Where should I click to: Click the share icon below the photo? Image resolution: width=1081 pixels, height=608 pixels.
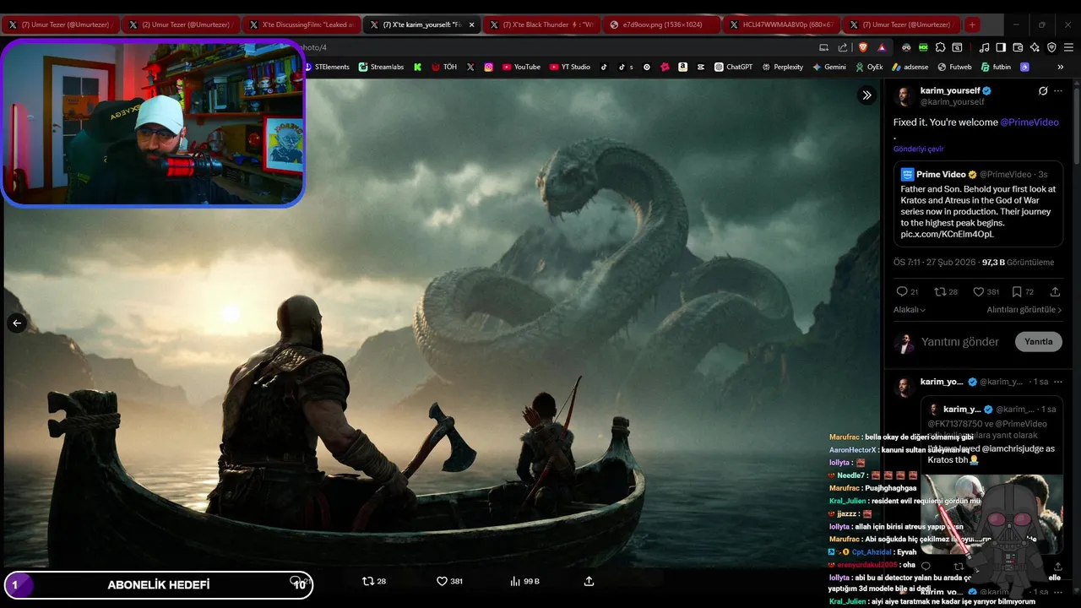pos(589,581)
